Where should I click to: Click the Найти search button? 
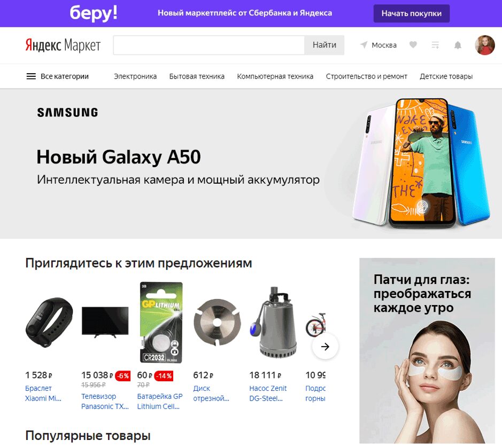tap(325, 45)
